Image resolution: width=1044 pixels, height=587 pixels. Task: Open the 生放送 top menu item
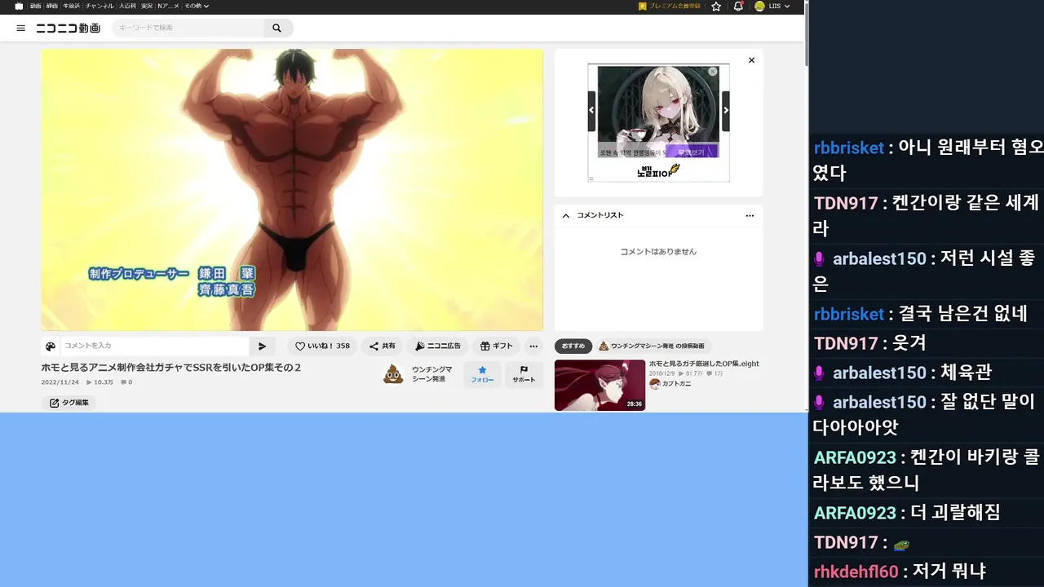[x=72, y=6]
